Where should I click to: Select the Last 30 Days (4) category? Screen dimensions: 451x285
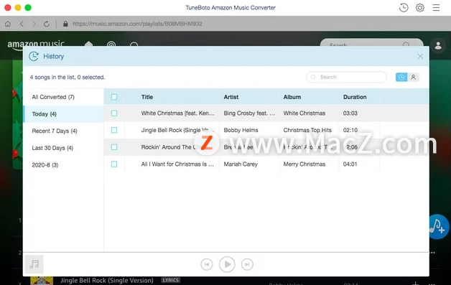point(63,148)
